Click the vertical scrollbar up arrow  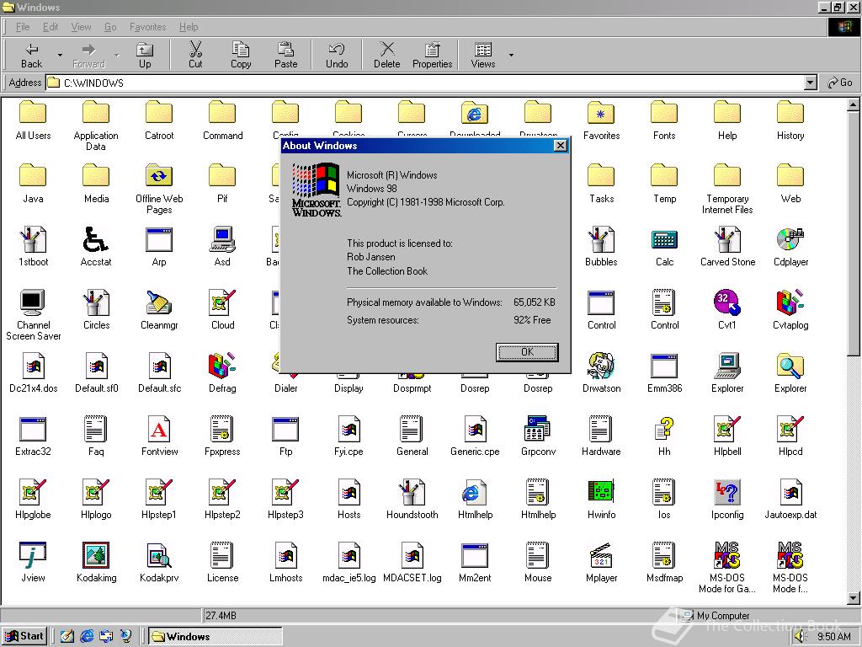854,104
